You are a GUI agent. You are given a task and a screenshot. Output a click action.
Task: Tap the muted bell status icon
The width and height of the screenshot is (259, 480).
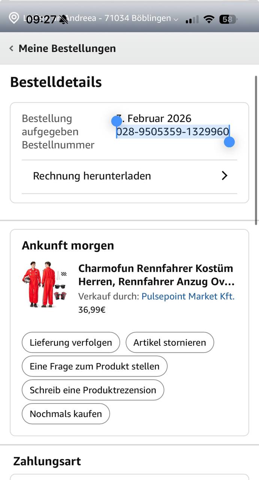(x=64, y=19)
